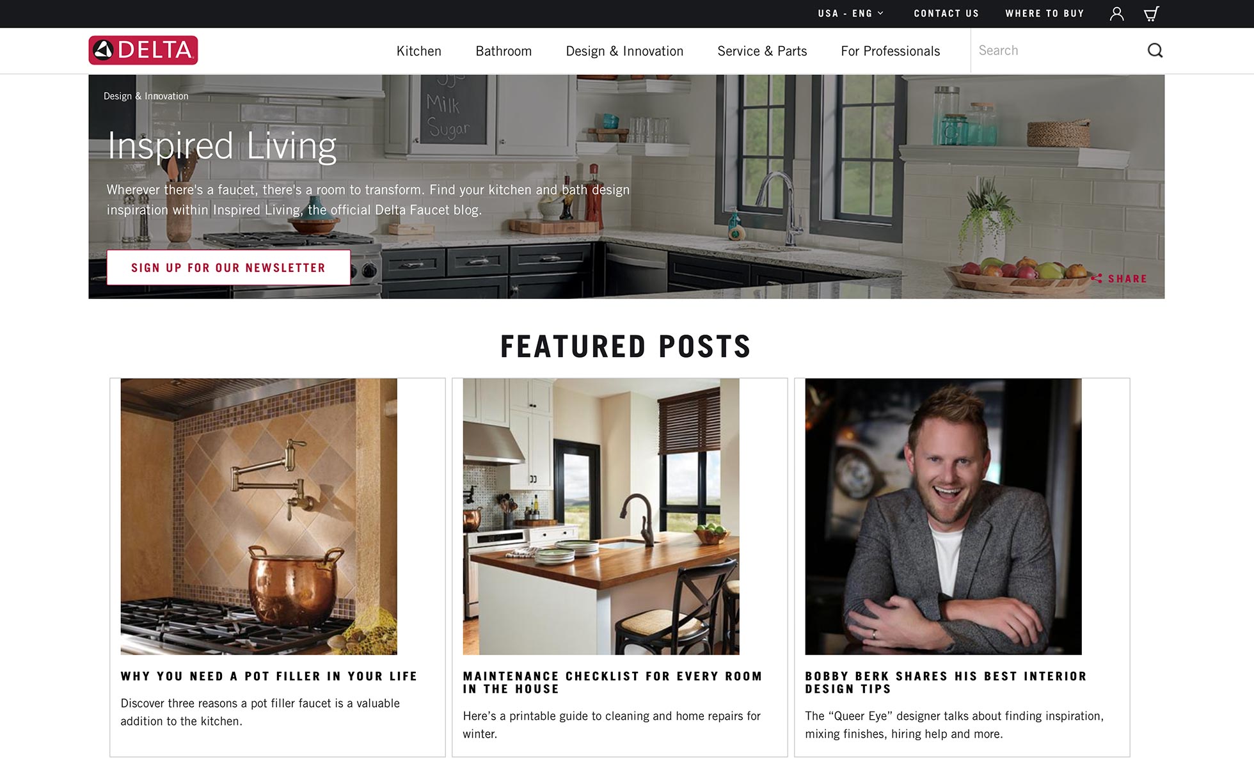Open the kitchen island post image

[601, 516]
